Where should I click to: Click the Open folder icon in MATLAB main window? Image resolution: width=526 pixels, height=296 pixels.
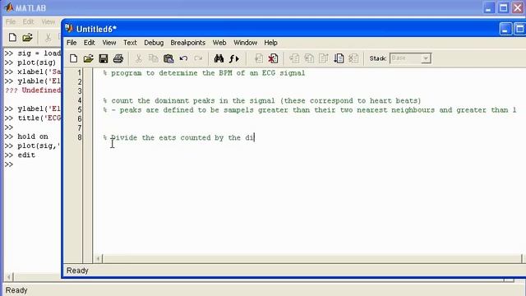click(27, 37)
